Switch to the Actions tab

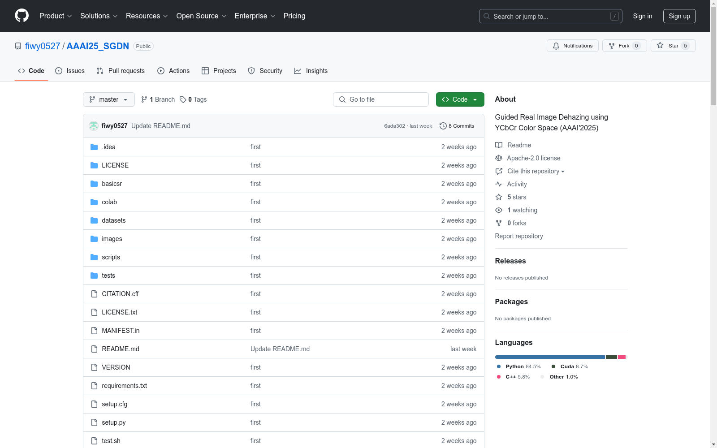(x=173, y=71)
